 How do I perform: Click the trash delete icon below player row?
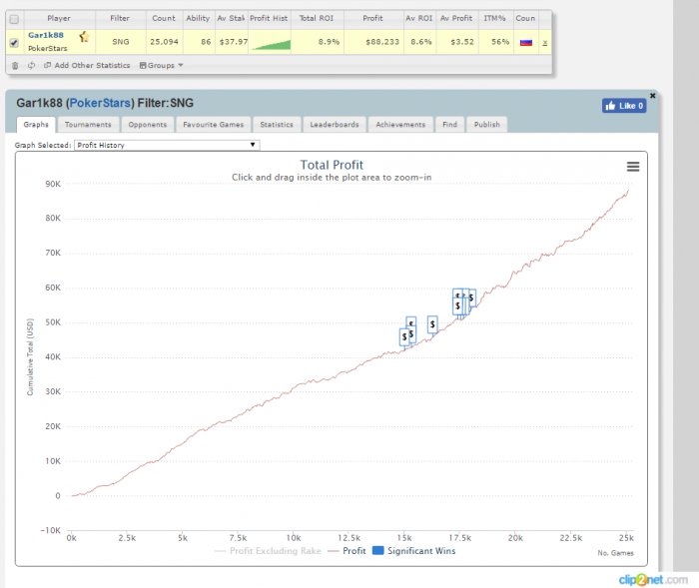(14, 65)
